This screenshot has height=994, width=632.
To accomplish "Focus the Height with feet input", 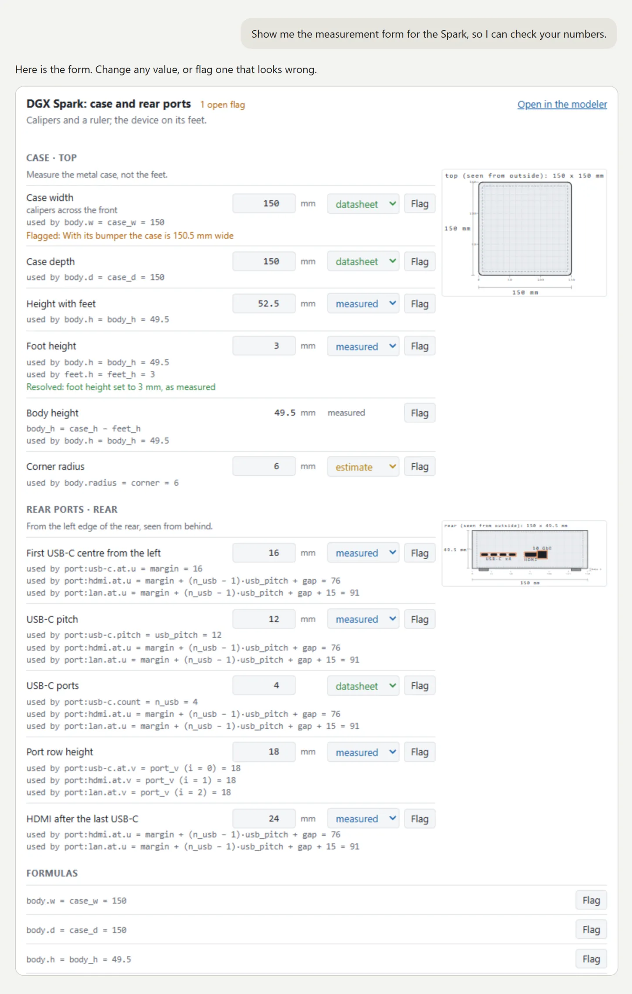I will pos(264,304).
